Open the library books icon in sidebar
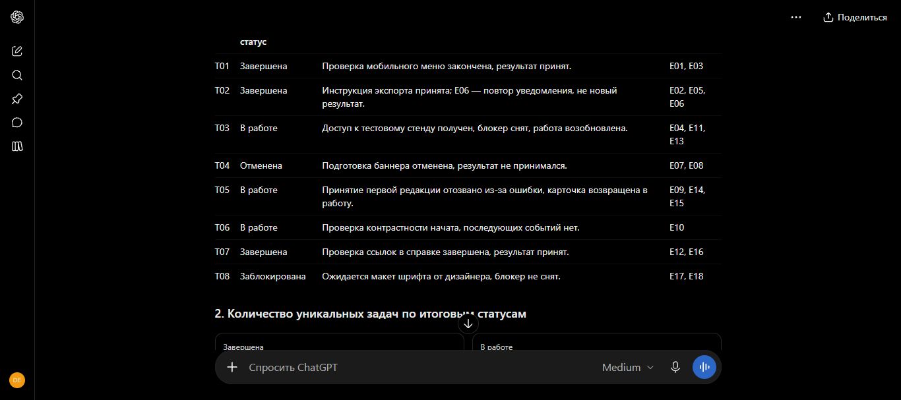Image resolution: width=901 pixels, height=400 pixels. [x=17, y=146]
